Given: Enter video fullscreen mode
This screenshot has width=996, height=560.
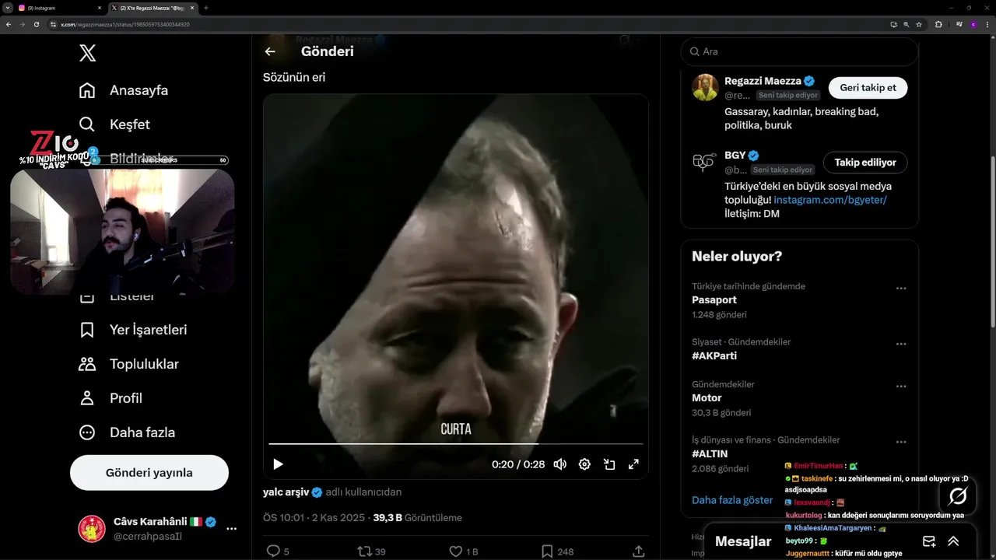Looking at the screenshot, I should point(633,464).
